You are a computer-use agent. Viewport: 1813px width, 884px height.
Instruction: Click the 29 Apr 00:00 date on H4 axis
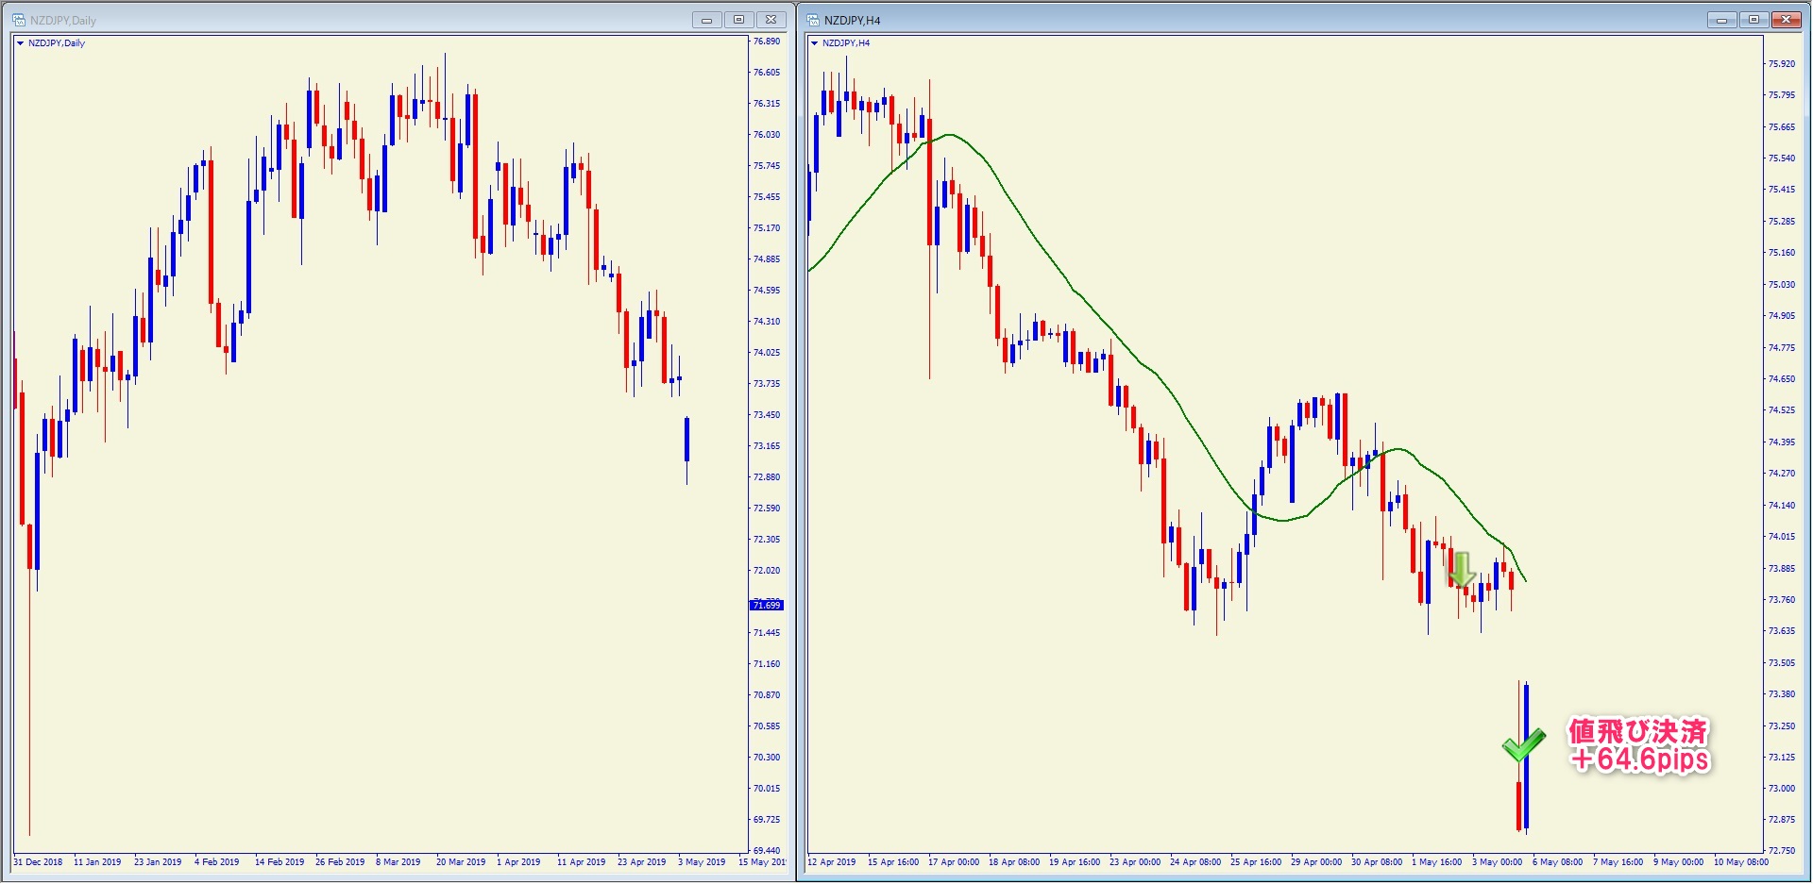(1316, 862)
